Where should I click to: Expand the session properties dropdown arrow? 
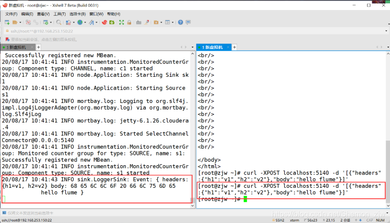51,22
